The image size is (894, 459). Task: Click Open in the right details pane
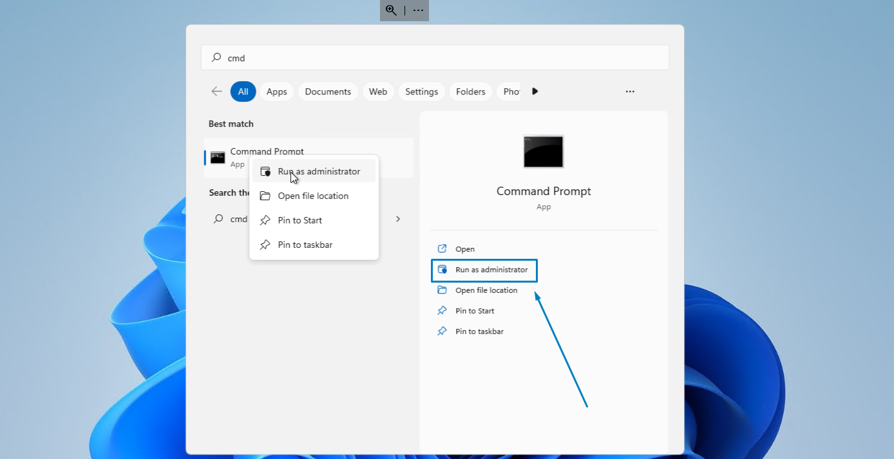pos(464,249)
